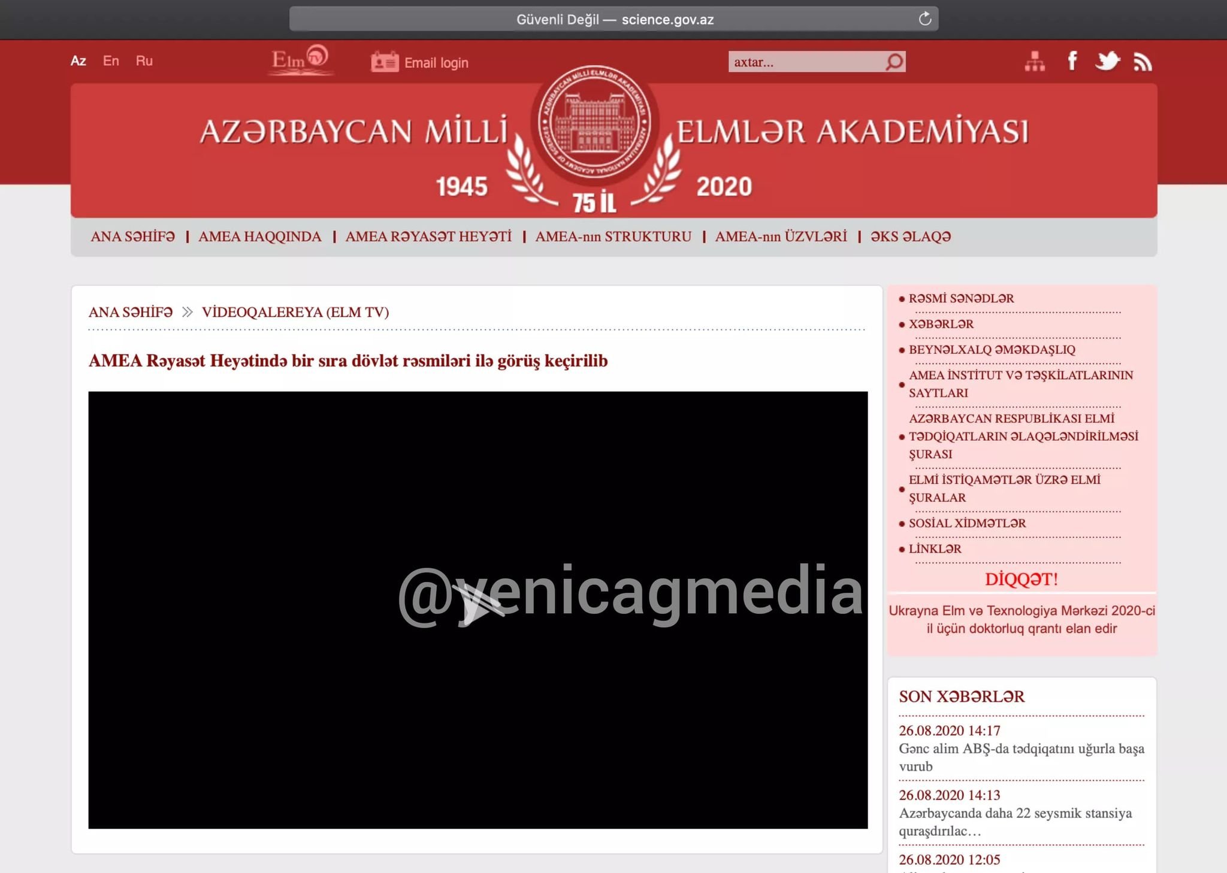
Task: Click the 26.08.2020 14:17 timestamp
Action: [950, 730]
